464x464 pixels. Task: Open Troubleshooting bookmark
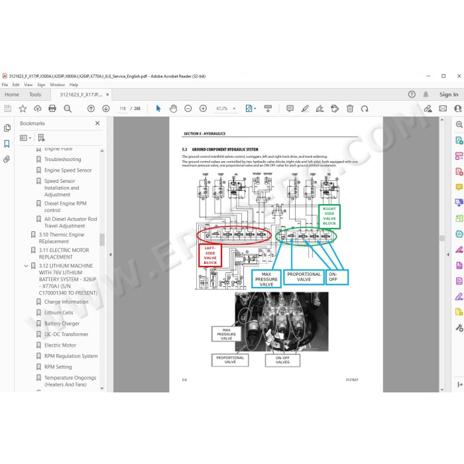(x=63, y=159)
